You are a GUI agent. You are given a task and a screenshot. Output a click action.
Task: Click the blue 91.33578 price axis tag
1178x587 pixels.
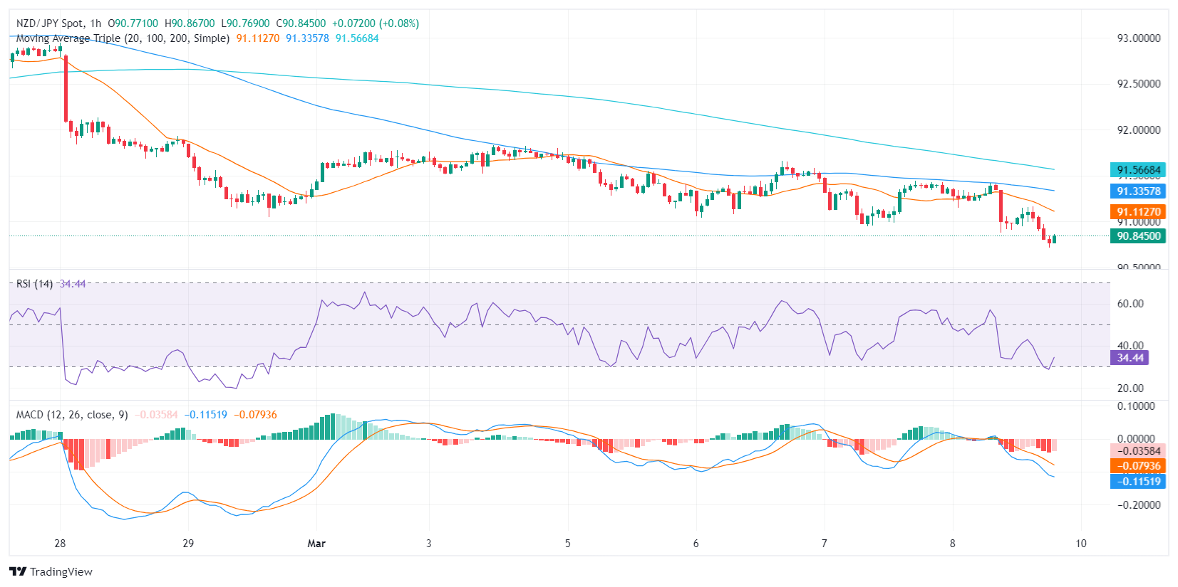pyautogui.click(x=1138, y=191)
